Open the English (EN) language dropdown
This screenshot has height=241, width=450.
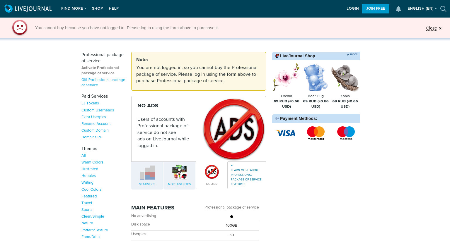[x=422, y=8]
